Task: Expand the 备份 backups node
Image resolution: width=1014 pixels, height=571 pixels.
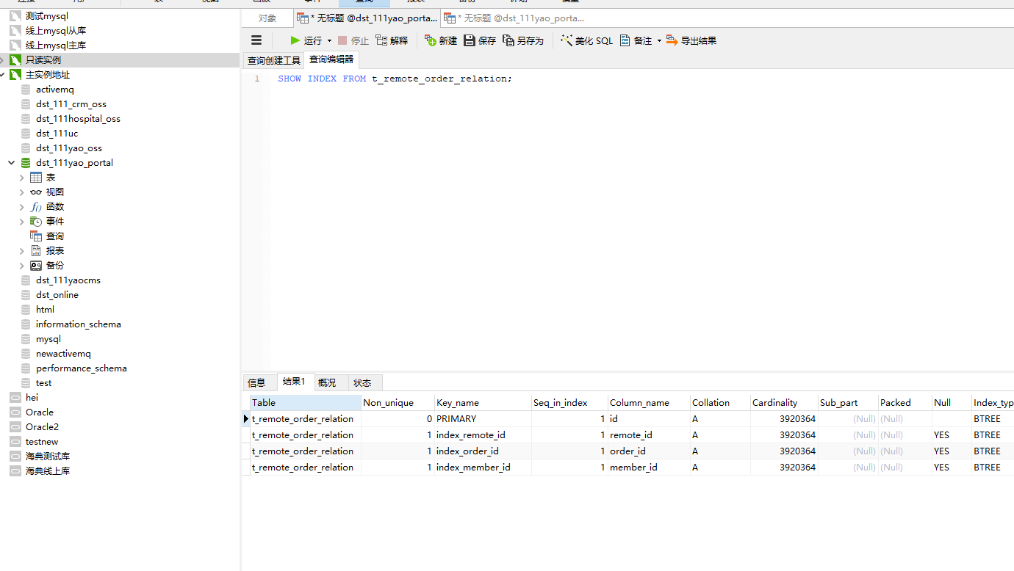Action: click(22, 266)
